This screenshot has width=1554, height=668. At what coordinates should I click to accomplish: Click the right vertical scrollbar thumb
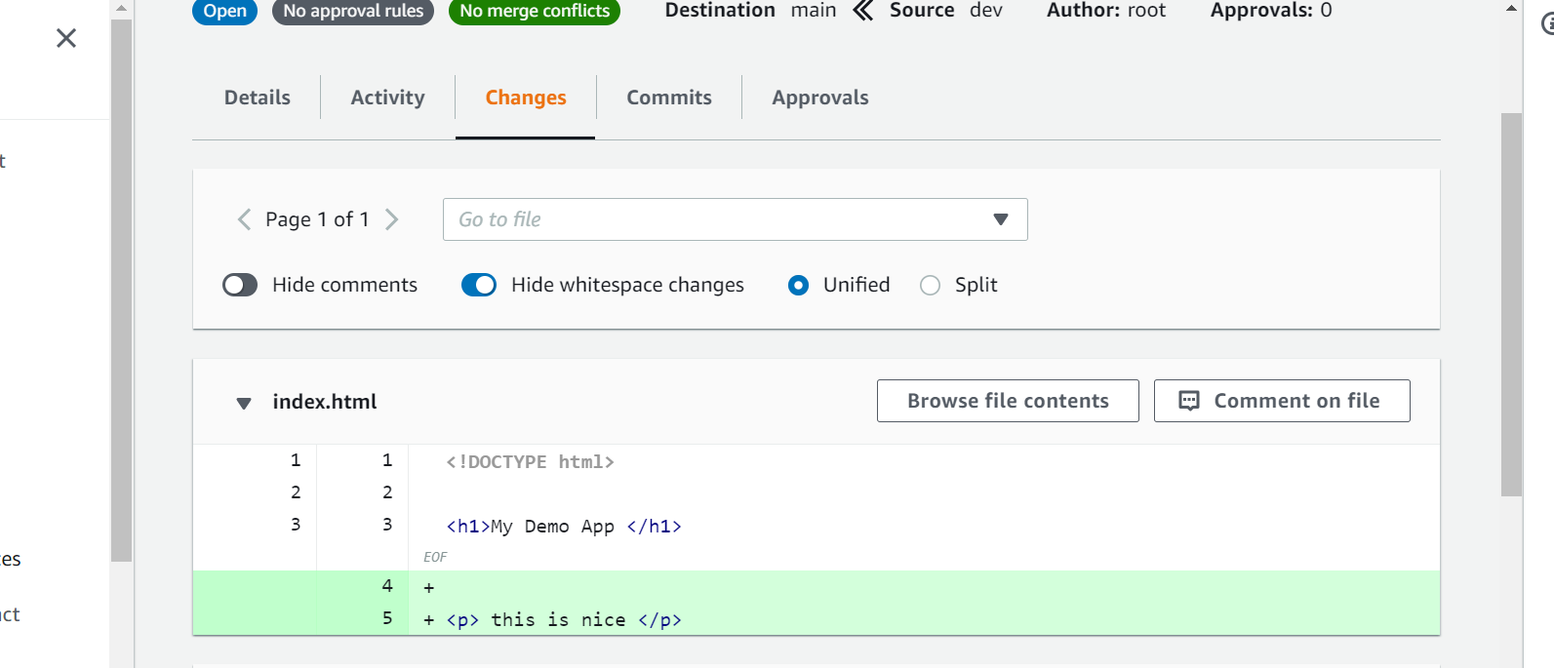point(1511,304)
